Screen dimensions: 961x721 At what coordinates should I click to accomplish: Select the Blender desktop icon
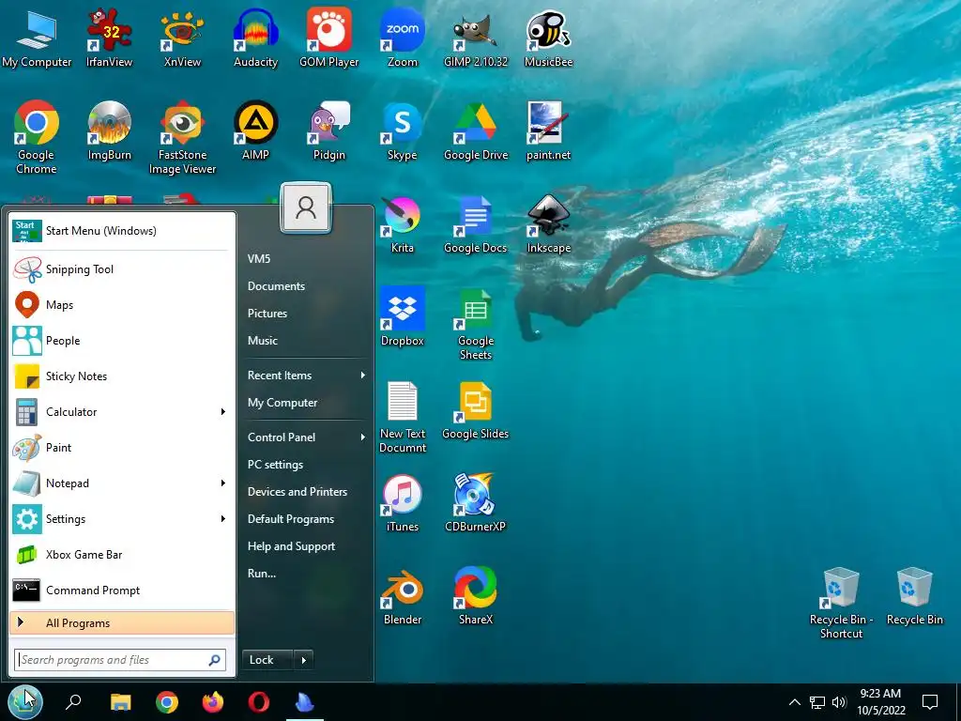(402, 596)
